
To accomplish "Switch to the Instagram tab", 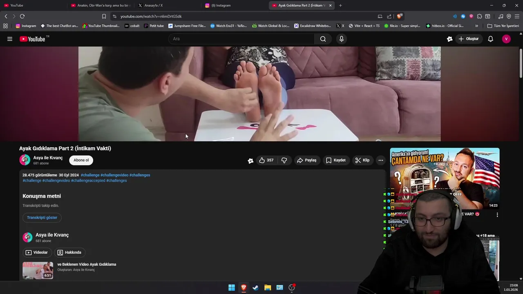I will 235,5.
